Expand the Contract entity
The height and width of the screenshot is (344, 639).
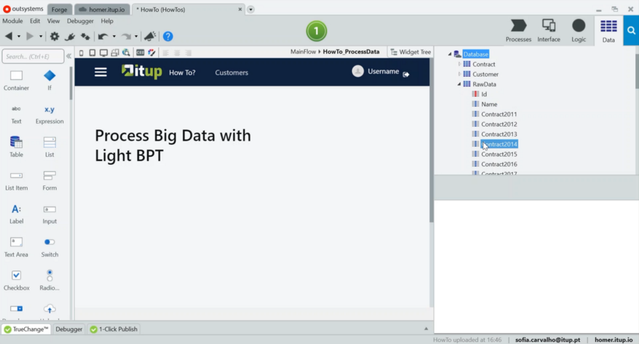pos(459,64)
